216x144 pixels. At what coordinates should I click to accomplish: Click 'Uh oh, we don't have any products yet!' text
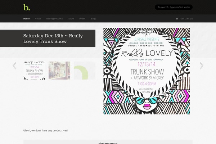click(x=45, y=130)
